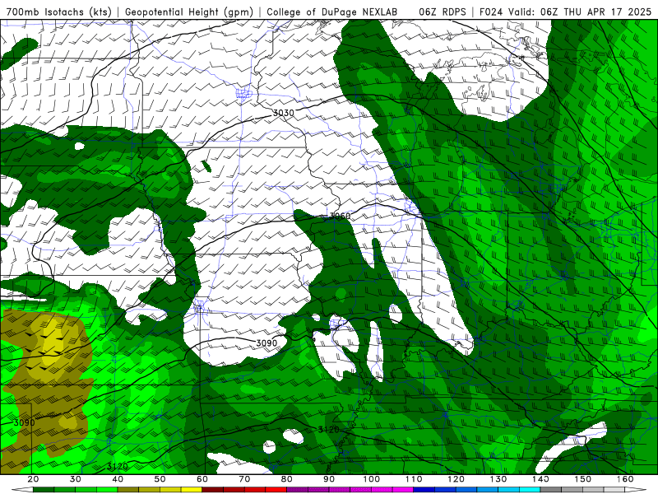Click the colorbar value 130
The width and height of the screenshot is (658, 494).
point(498,479)
